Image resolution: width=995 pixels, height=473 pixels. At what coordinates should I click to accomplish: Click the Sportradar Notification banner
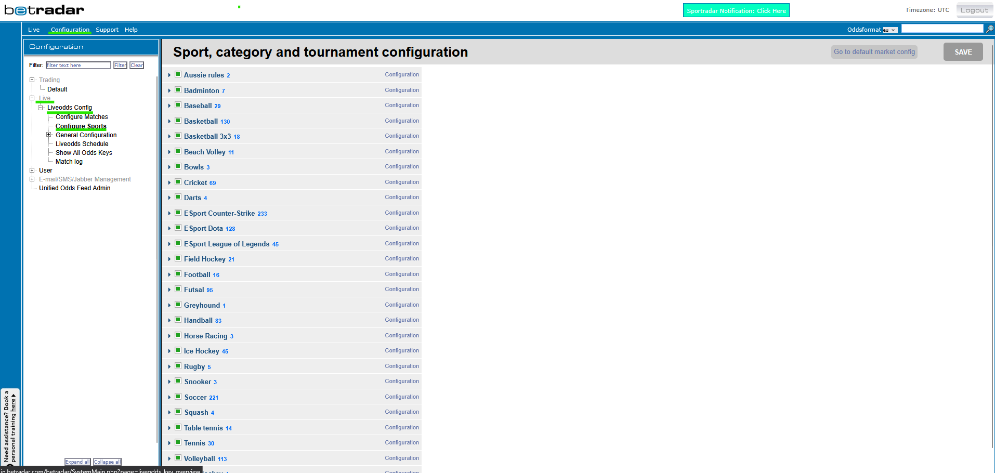(x=736, y=10)
